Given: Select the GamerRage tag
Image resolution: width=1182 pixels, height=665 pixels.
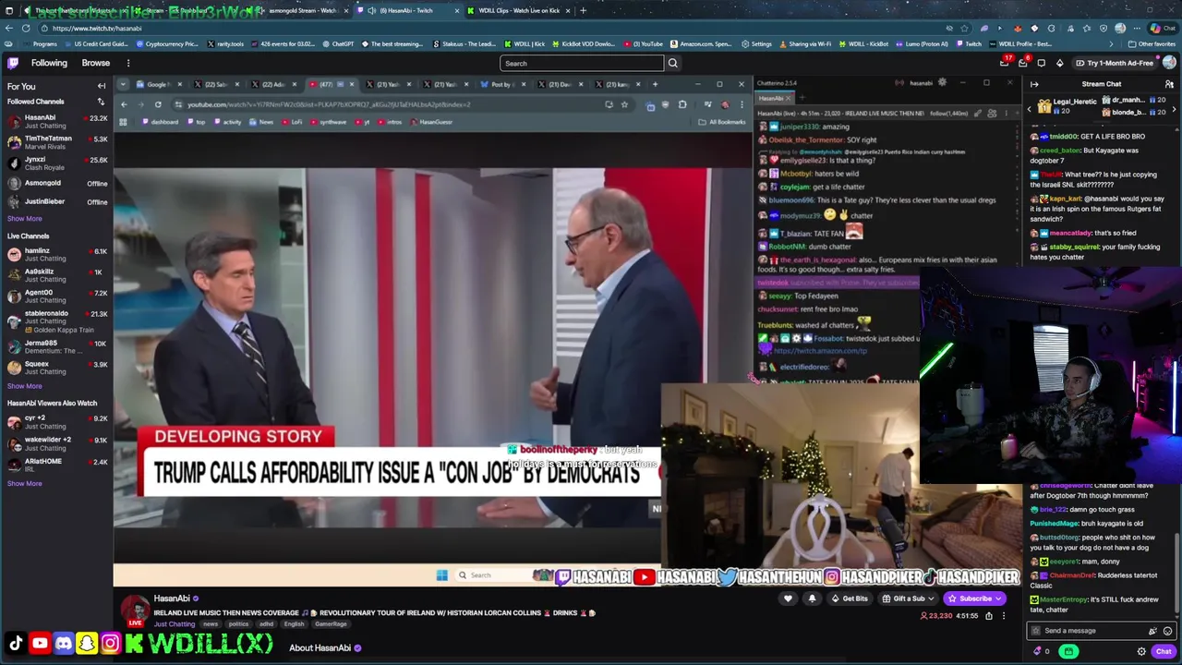Looking at the screenshot, I should tap(331, 624).
